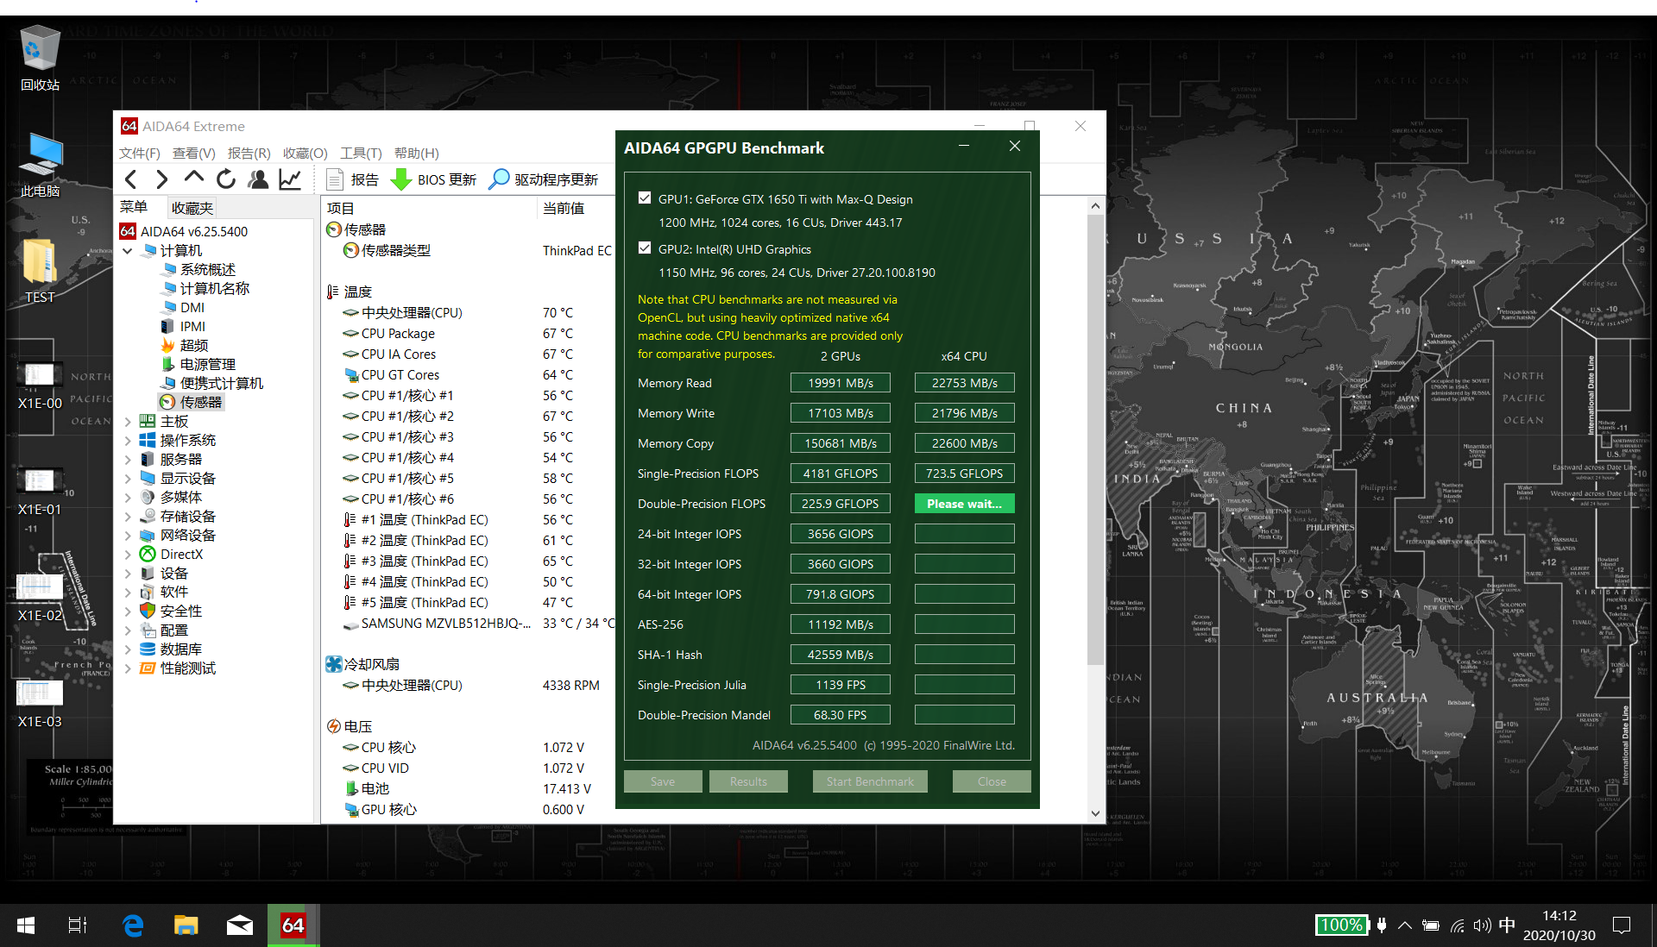Open the notification center icon
1657x947 pixels.
[x=1622, y=925]
